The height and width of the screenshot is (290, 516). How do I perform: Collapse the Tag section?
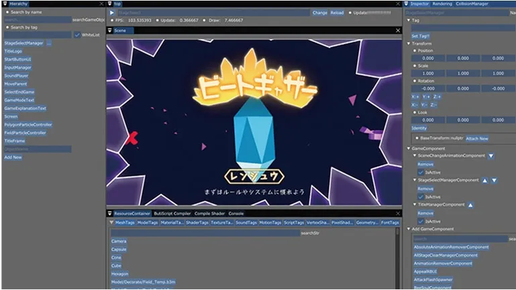pyautogui.click(x=409, y=20)
